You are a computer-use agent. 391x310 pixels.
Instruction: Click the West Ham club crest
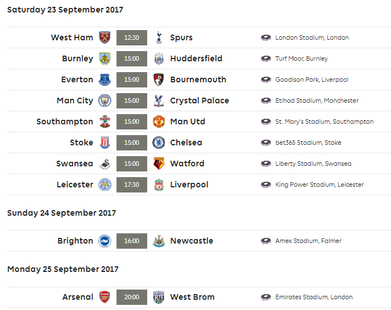(105, 37)
